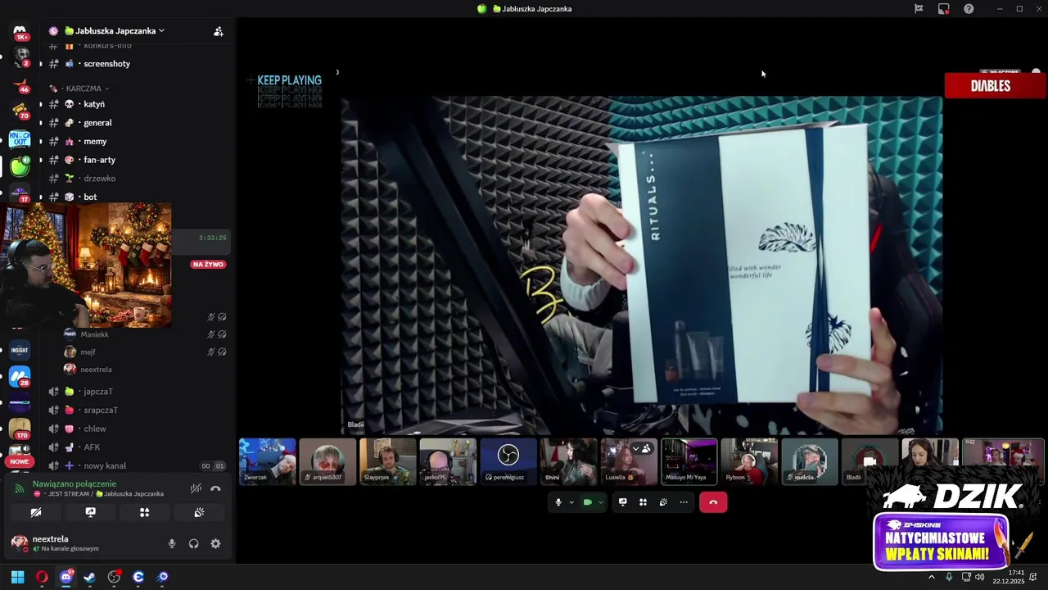Open Opera browser from taskbar
The image size is (1048, 590).
coord(42,577)
